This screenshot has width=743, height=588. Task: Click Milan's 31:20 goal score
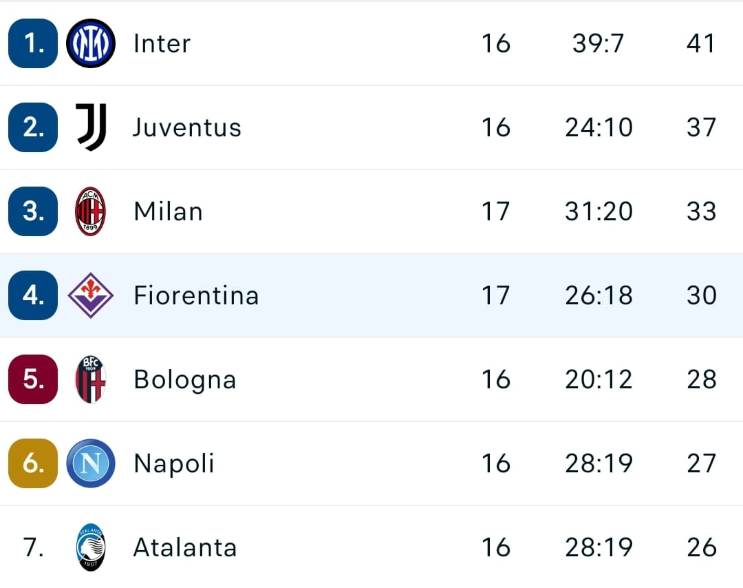[599, 211]
